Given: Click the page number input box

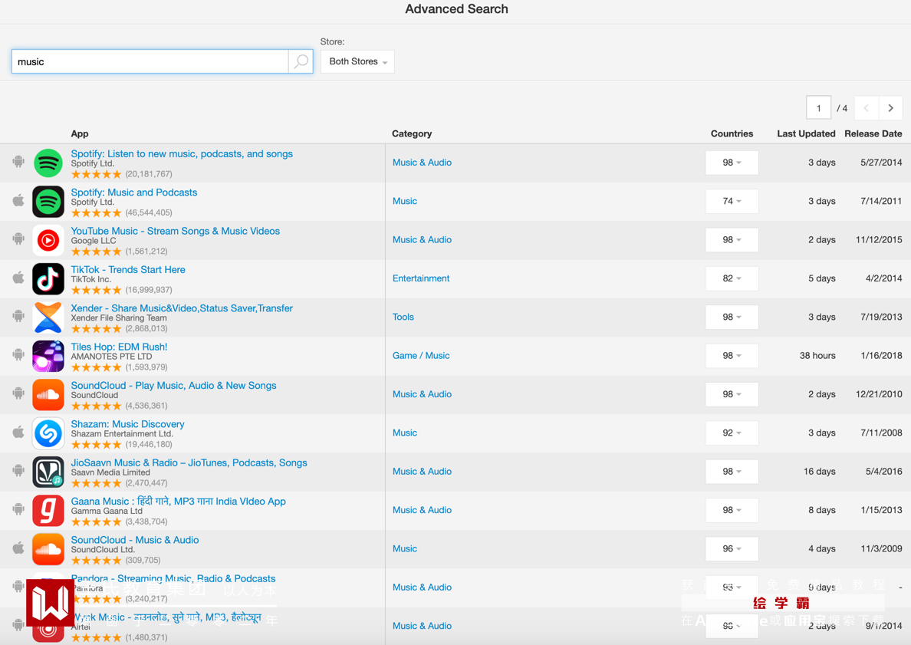Looking at the screenshot, I should click(x=818, y=108).
